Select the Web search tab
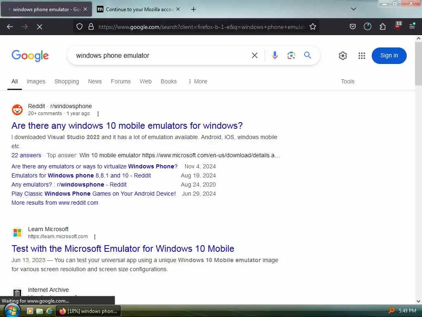This screenshot has height=317, width=422. [145, 81]
